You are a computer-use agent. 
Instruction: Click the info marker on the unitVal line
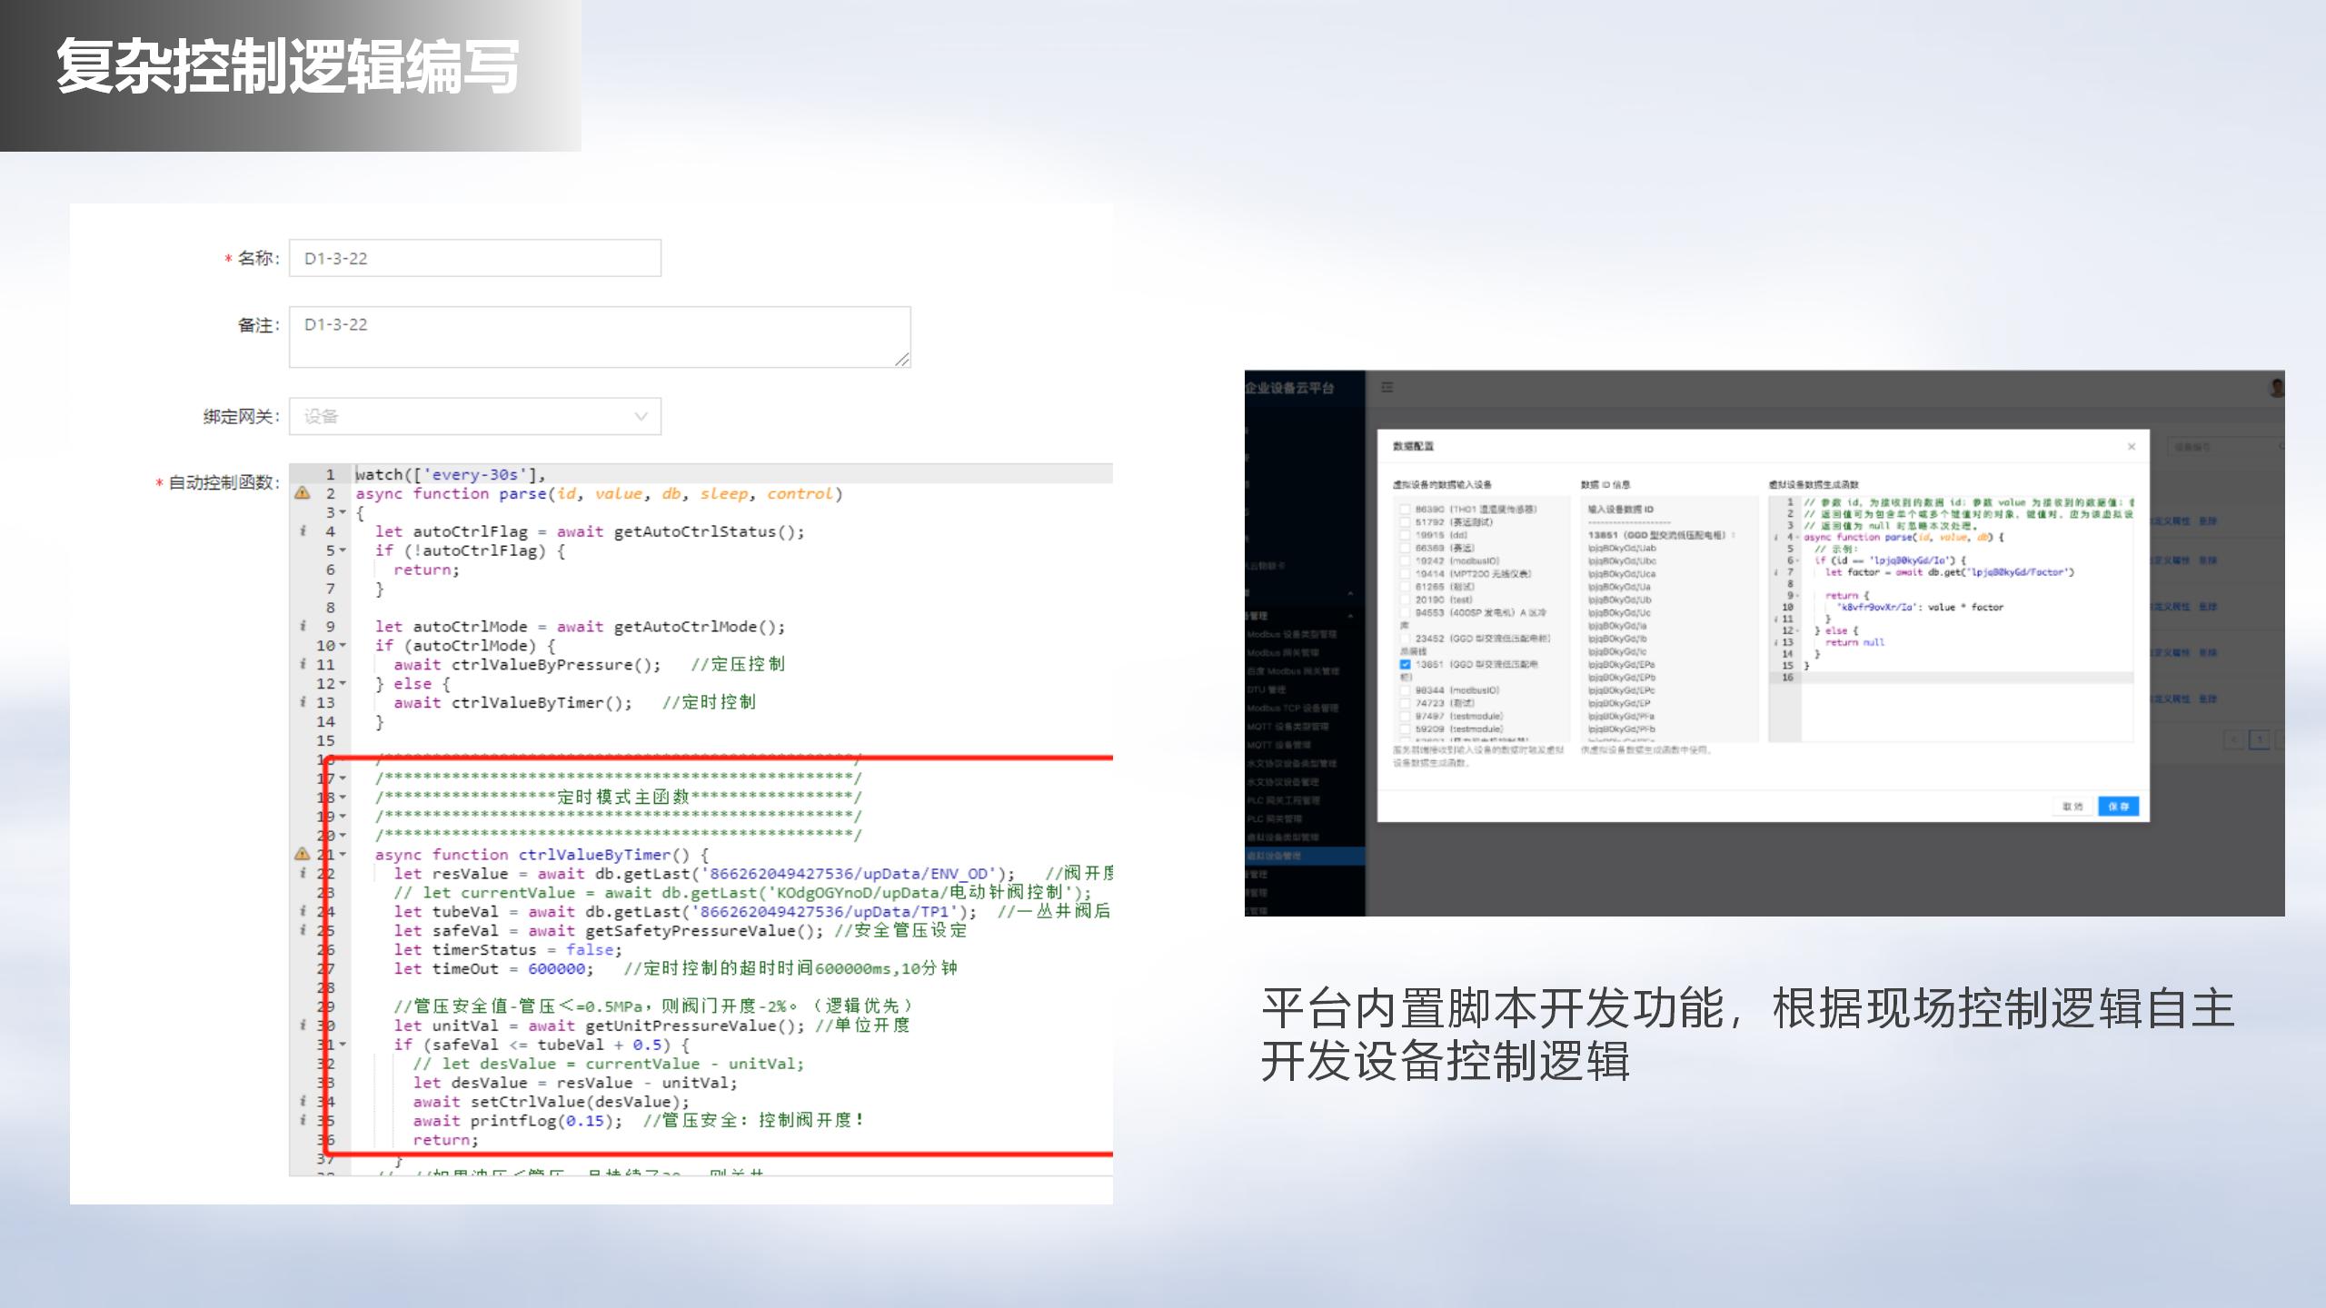pyautogui.click(x=303, y=1025)
